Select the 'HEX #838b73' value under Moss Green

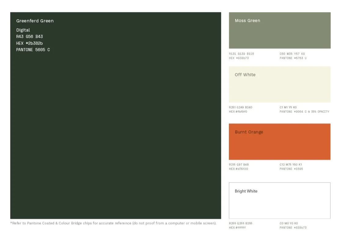pyautogui.click(x=239, y=58)
